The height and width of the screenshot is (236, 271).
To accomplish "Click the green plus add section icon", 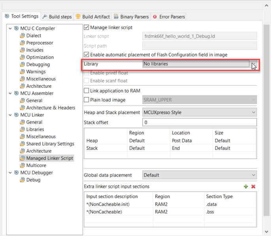I will tap(246, 186).
